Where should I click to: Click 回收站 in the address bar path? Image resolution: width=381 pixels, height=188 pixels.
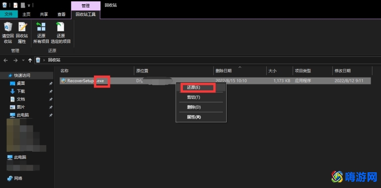(x=54, y=60)
